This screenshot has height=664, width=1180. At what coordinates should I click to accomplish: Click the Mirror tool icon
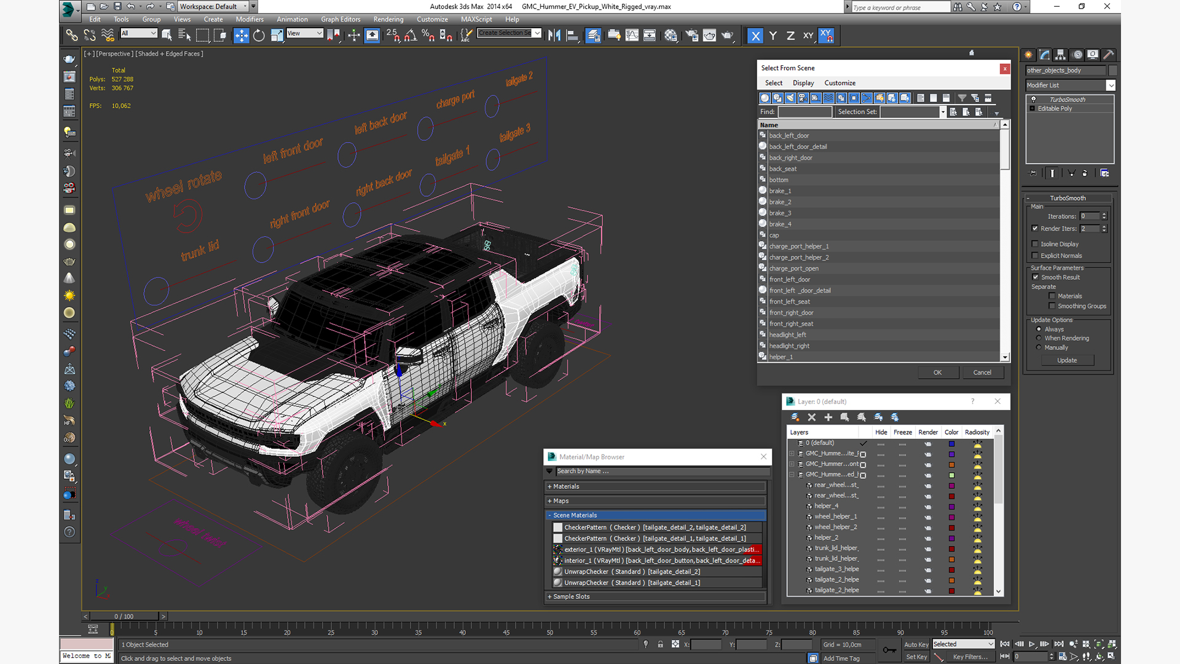tap(554, 36)
